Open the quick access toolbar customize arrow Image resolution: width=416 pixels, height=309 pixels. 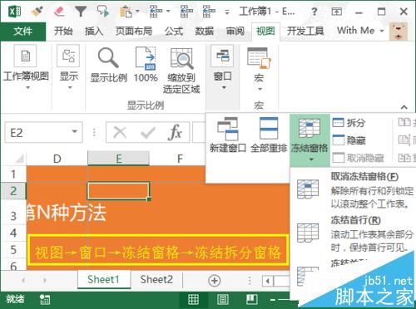[227, 12]
